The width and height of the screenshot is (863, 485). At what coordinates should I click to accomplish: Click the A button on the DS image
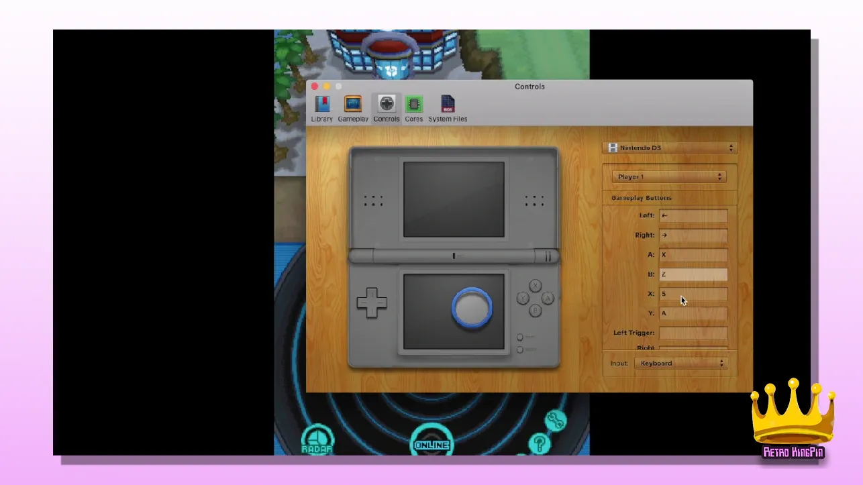548,298
